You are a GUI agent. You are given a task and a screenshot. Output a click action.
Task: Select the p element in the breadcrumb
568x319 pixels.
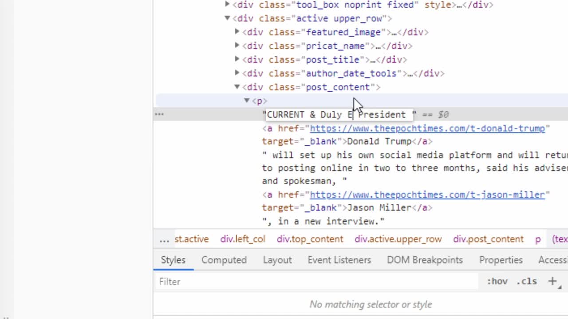tap(538, 239)
